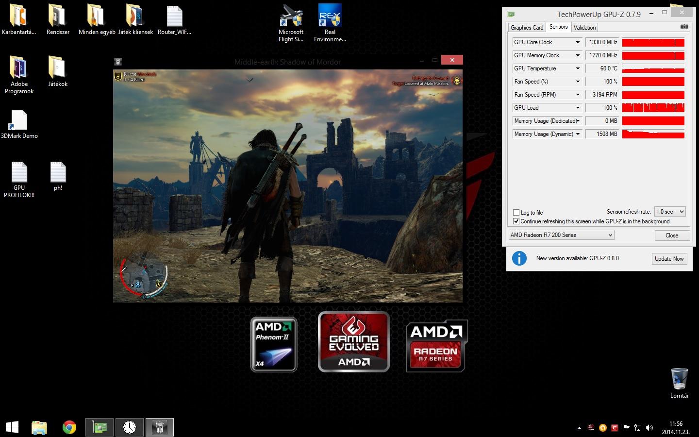The image size is (699, 437).
Task: Open the network tray icon
Action: click(638, 428)
